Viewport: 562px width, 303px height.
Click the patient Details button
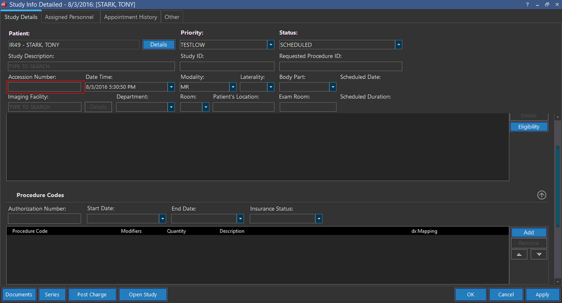(x=159, y=44)
